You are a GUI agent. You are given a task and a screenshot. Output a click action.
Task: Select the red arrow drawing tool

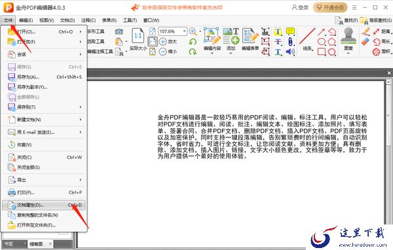[x=322, y=31]
